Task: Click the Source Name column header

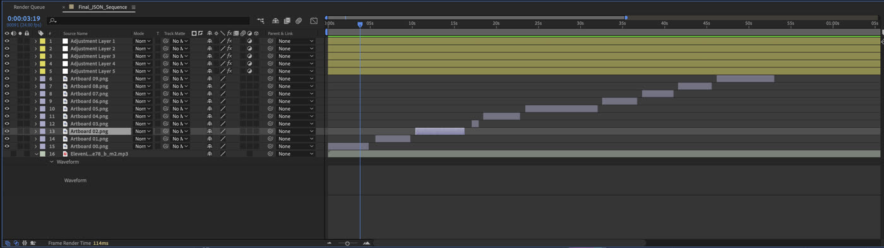Action: click(x=75, y=33)
